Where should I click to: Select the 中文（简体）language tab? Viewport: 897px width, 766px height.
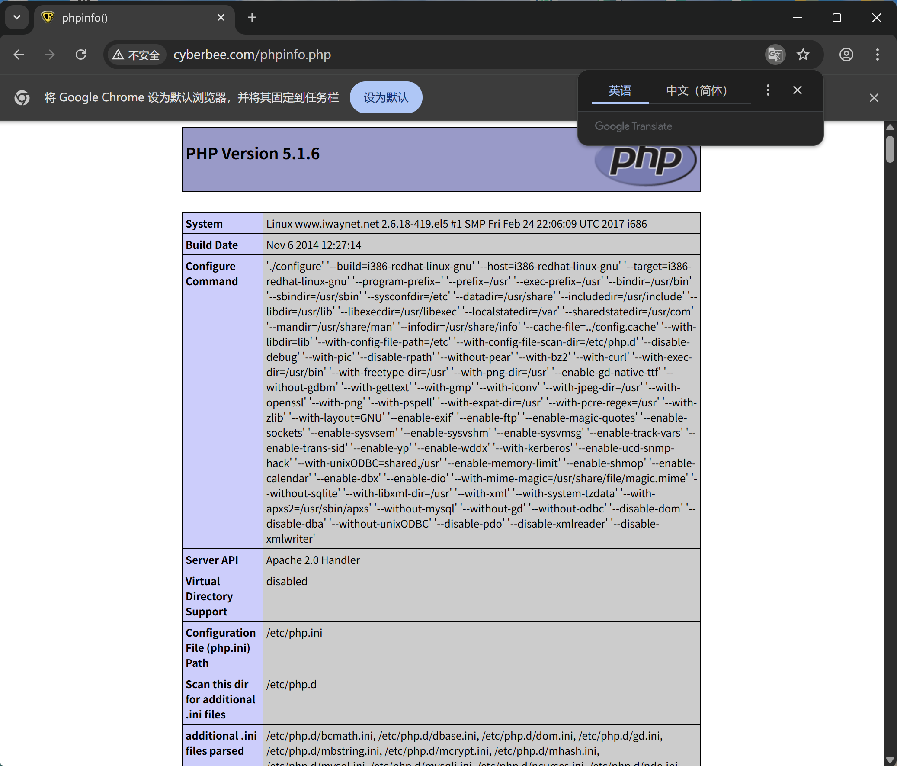(696, 90)
